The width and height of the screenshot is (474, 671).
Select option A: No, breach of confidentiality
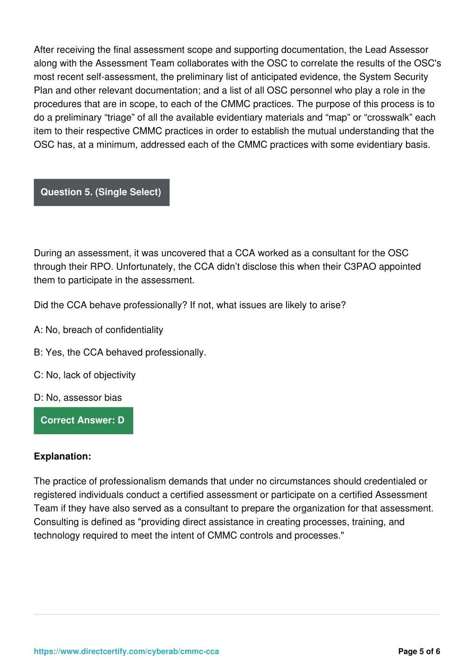pos(99,330)
